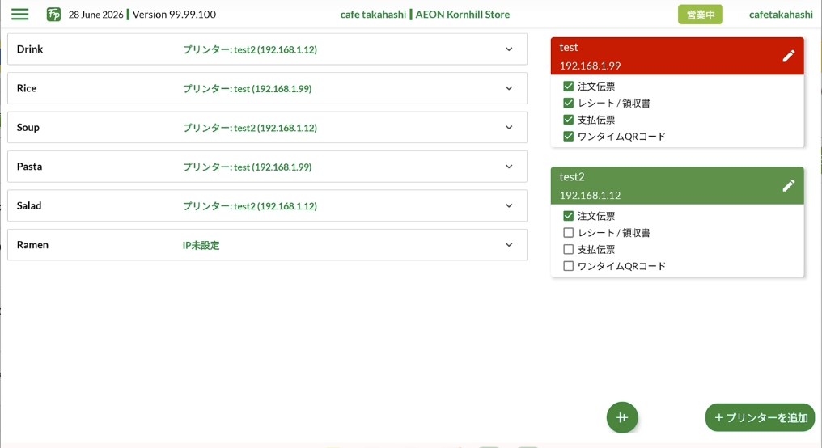Enable ワンタイムQRコード for test2 printer
The width and height of the screenshot is (822, 448).
568,266
